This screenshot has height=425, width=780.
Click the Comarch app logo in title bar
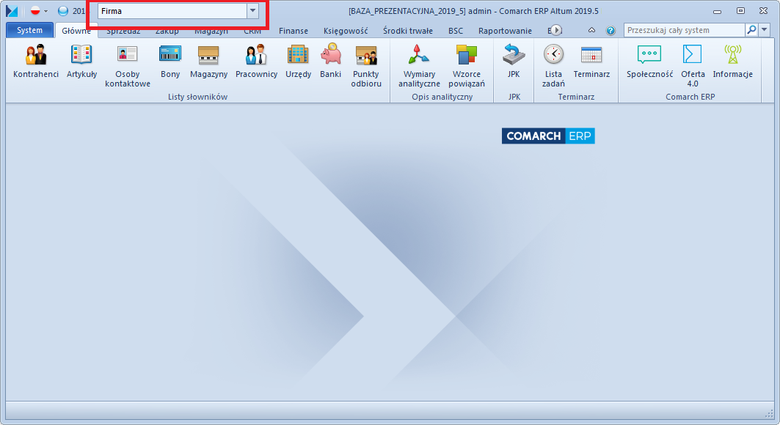(12, 11)
